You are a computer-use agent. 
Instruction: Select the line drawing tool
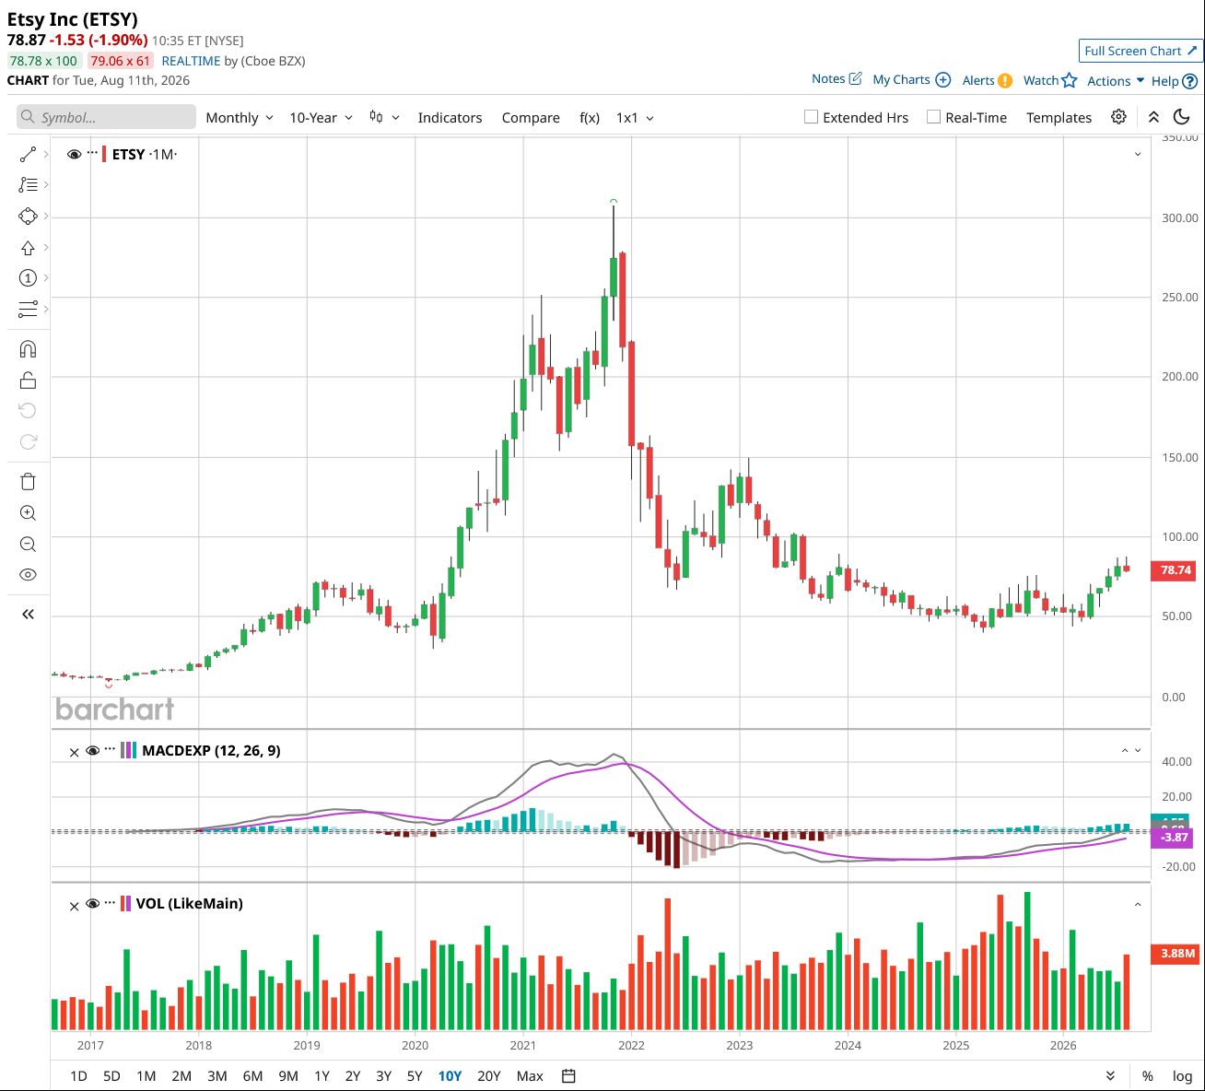[28, 154]
